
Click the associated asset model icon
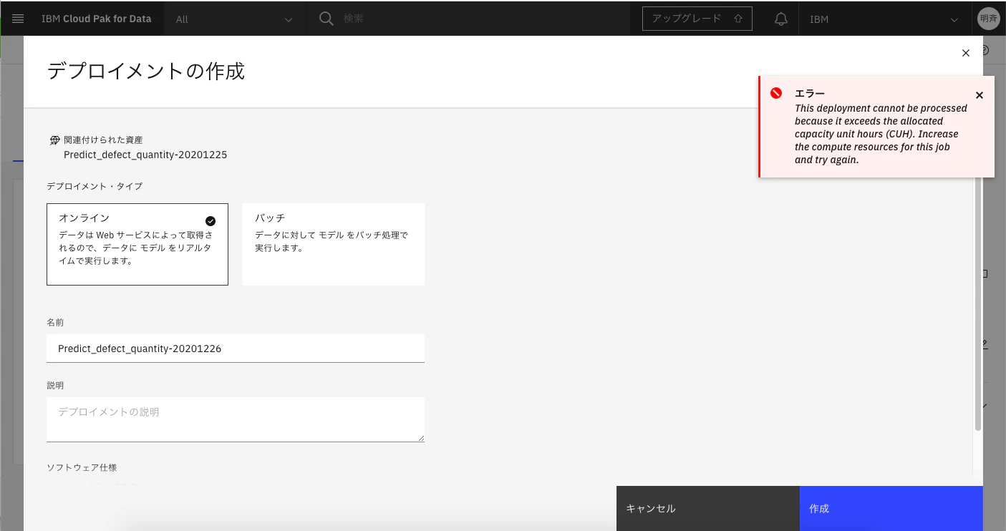pos(55,140)
